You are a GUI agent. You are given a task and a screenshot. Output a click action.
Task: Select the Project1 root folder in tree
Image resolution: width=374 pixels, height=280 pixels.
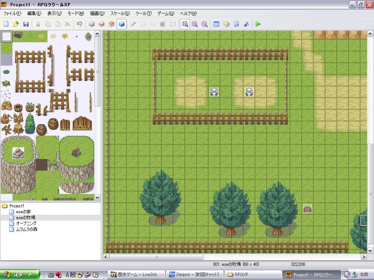(x=16, y=206)
